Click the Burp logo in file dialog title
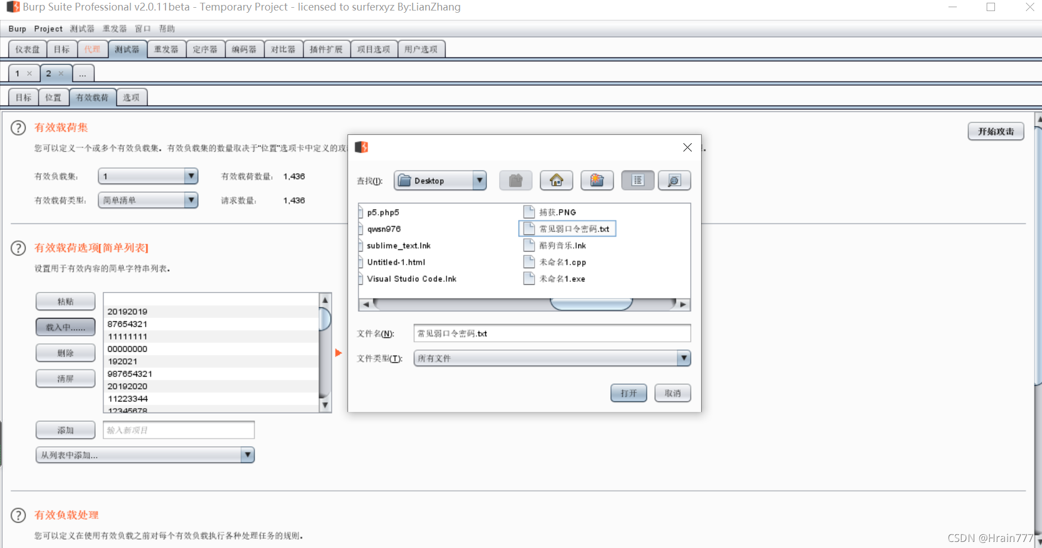 [361, 147]
